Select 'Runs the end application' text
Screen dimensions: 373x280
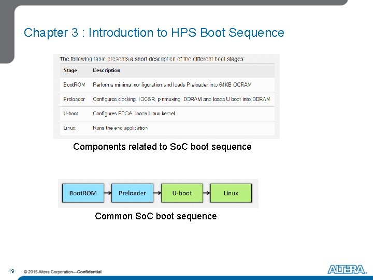point(120,128)
